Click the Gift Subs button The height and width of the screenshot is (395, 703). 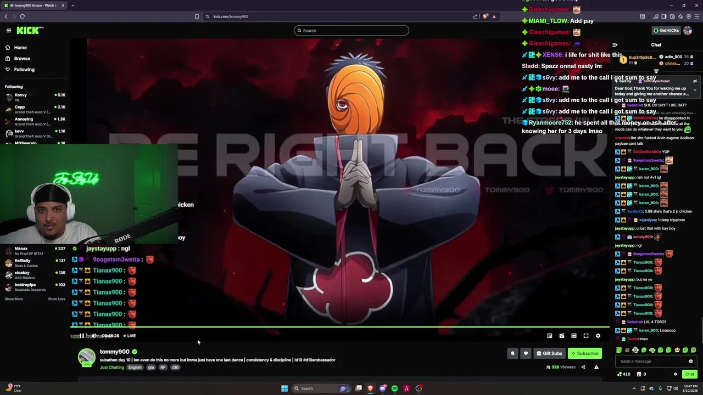(549, 353)
